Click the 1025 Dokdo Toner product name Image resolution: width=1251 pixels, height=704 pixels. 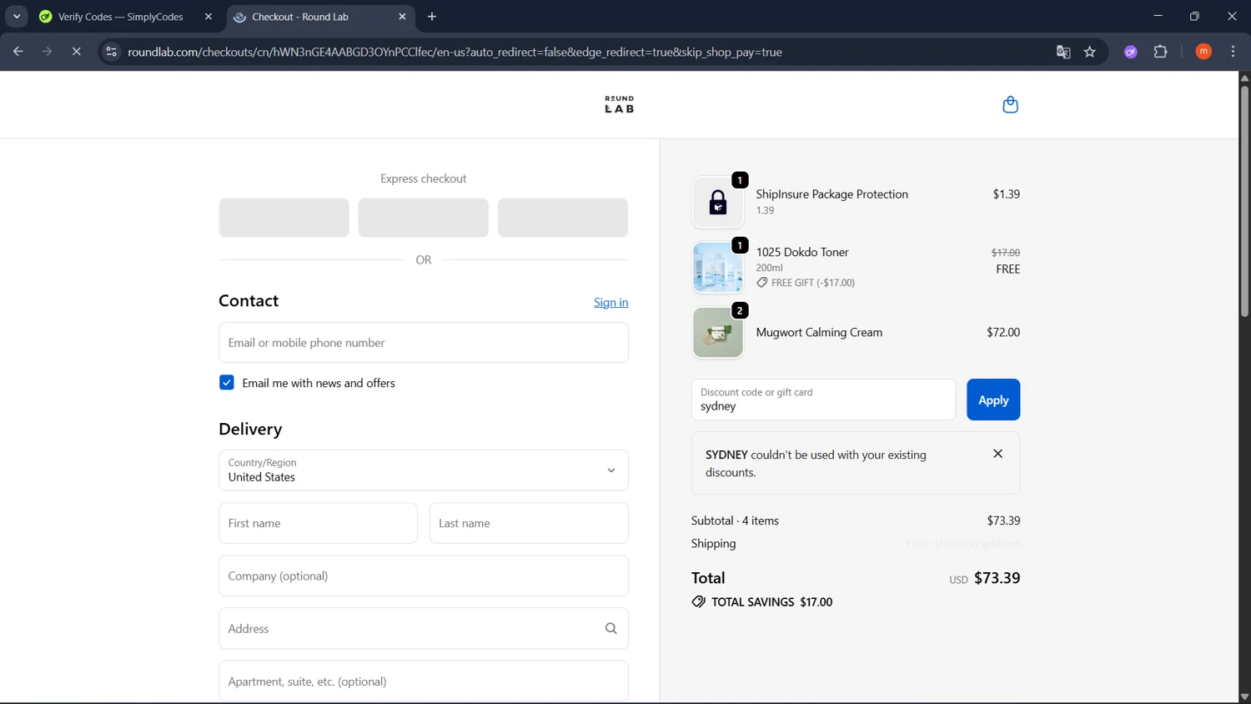[802, 252]
